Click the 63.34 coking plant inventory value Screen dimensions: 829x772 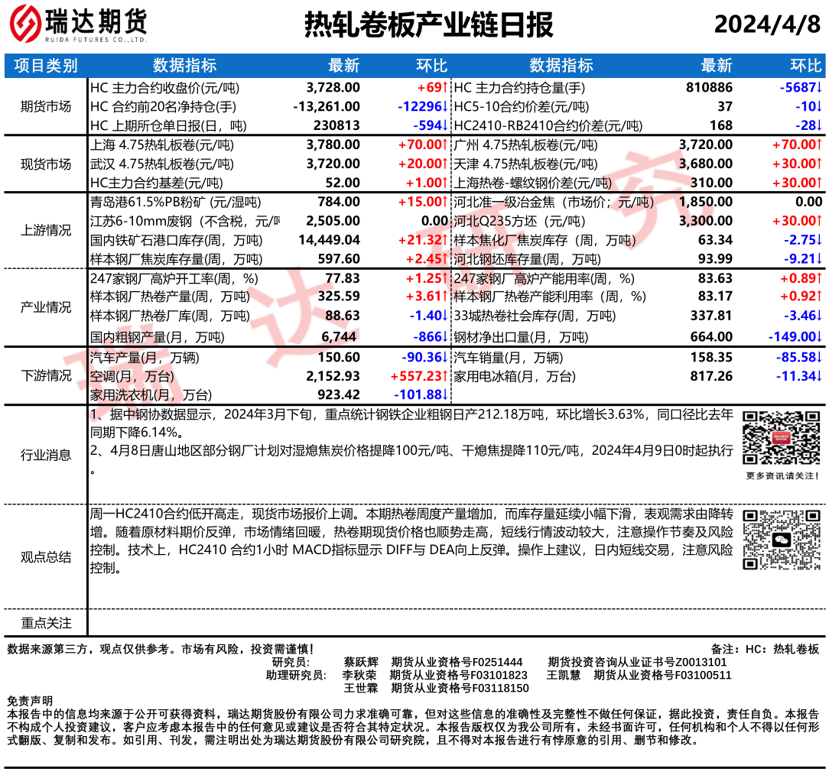point(715,240)
